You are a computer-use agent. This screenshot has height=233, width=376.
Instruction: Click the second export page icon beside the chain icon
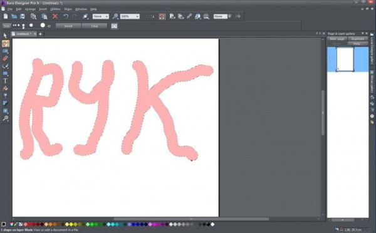tap(181, 16)
